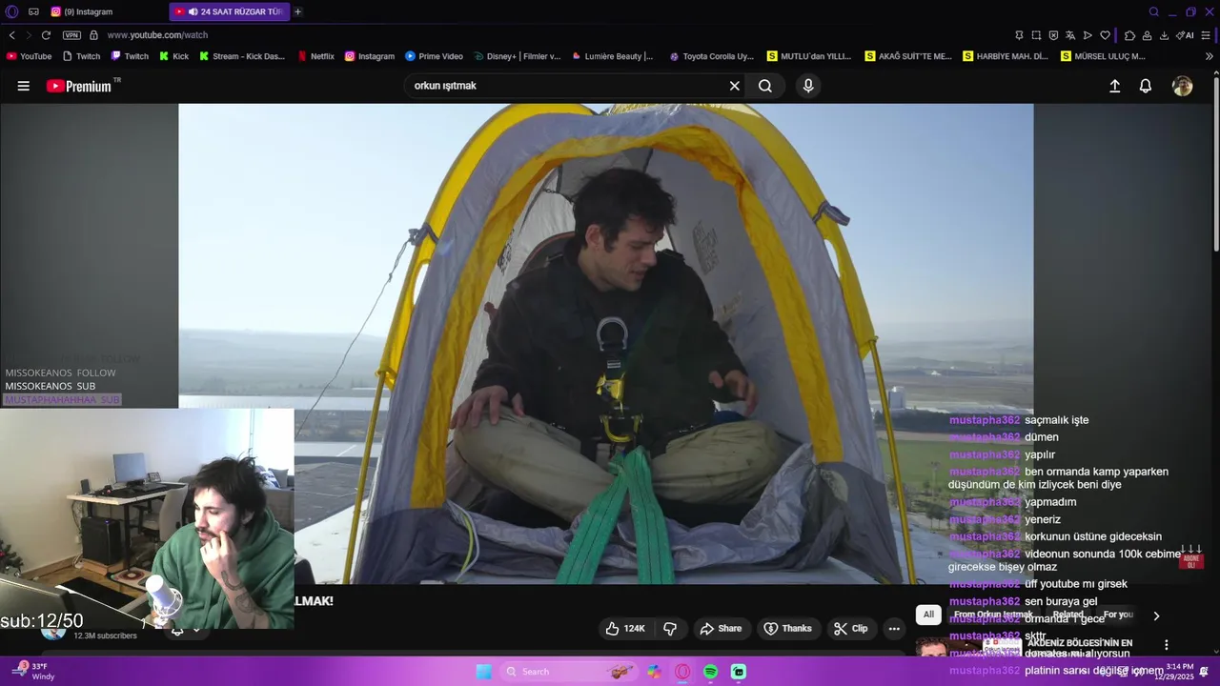Open the Prime Video bookmark
This screenshot has height=686, width=1220.
pyautogui.click(x=434, y=56)
